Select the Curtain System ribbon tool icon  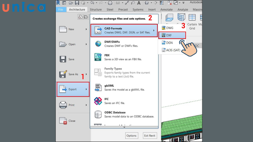[181, 17]
